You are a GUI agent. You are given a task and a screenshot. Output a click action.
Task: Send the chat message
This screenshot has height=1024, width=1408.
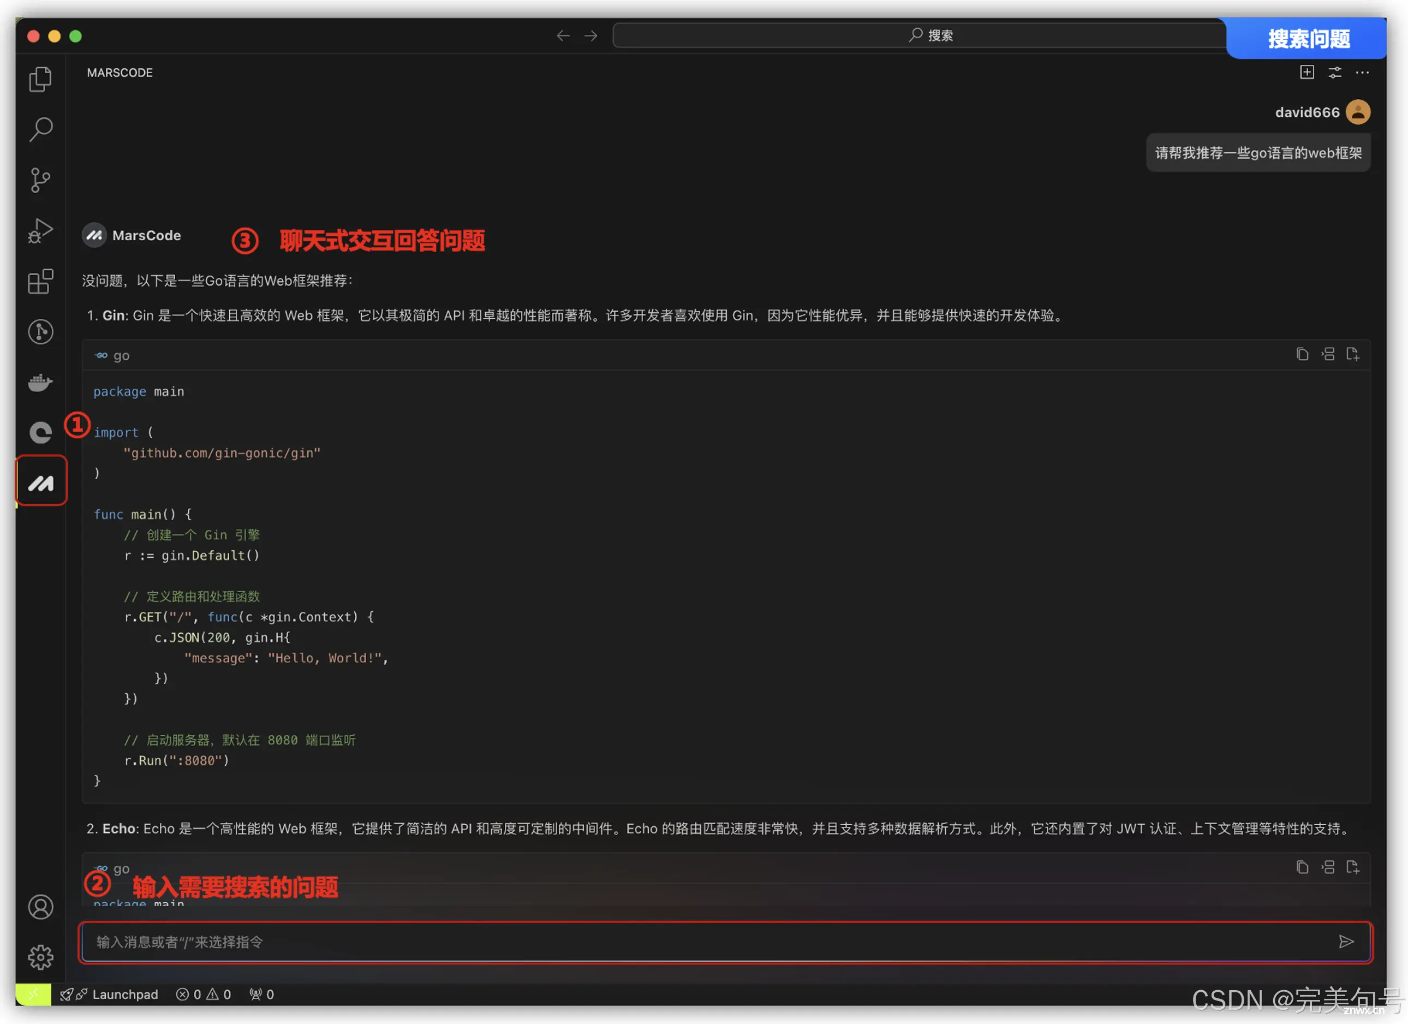click(1346, 942)
